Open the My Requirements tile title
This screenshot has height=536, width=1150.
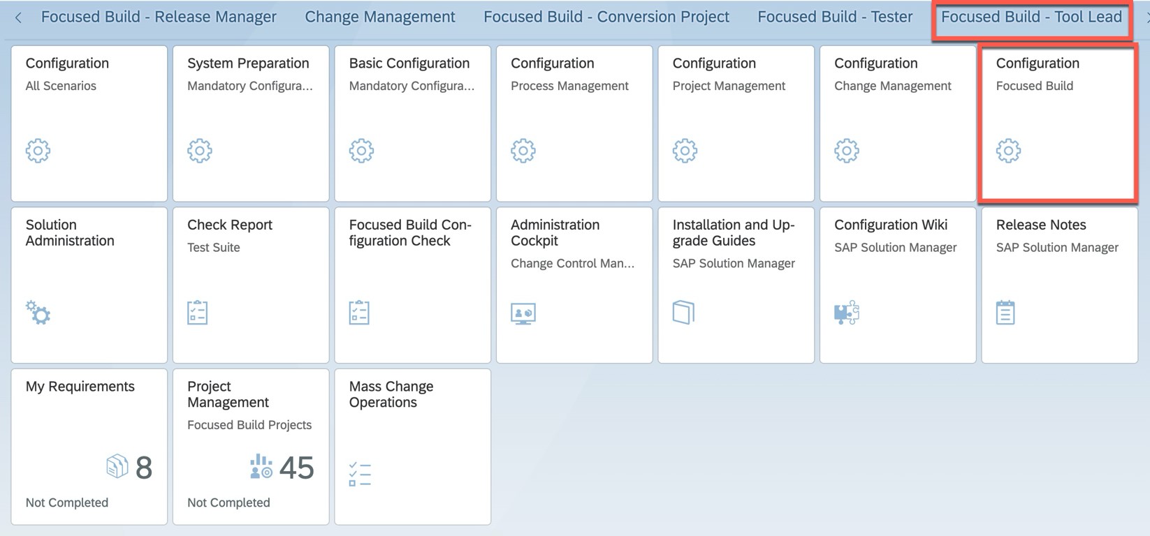(80, 387)
